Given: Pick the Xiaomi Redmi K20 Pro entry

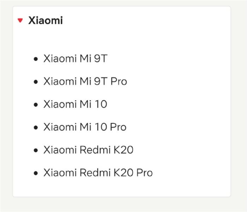Looking at the screenshot, I should (x=98, y=172).
